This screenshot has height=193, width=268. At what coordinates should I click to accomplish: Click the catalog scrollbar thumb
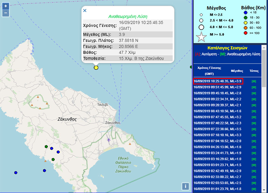pos(264,67)
